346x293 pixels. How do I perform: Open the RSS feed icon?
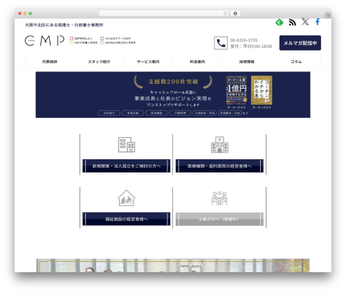click(x=293, y=22)
